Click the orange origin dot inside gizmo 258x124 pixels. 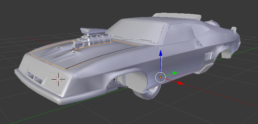160,77
